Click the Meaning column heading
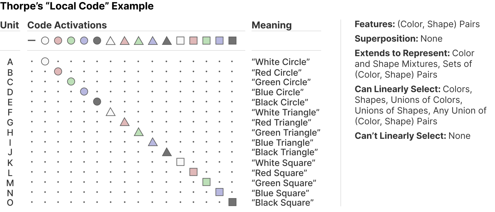The image size is (495, 212). point(272,25)
